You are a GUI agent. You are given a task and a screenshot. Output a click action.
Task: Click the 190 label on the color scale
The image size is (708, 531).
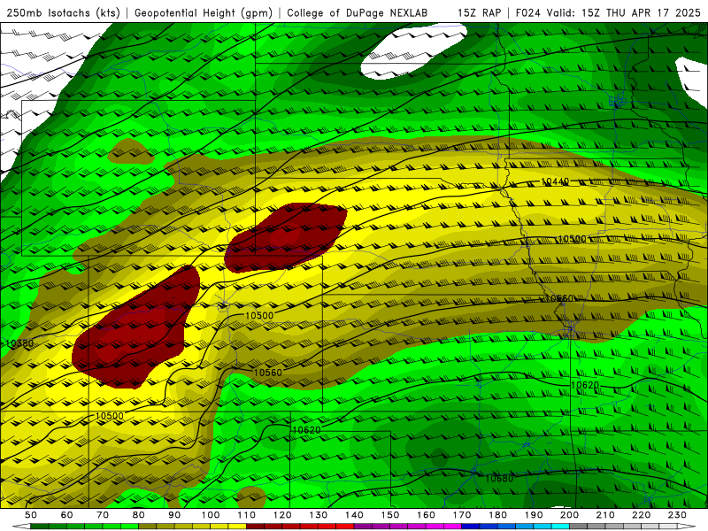tap(534, 515)
